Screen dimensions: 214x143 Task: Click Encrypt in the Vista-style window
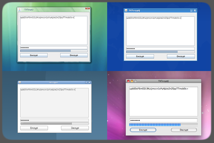[x=34, y=55]
